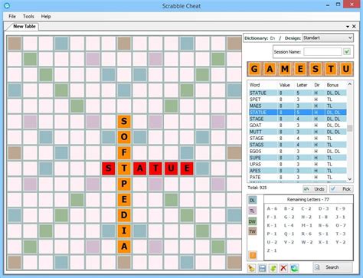Click rack tile S

tap(316, 69)
